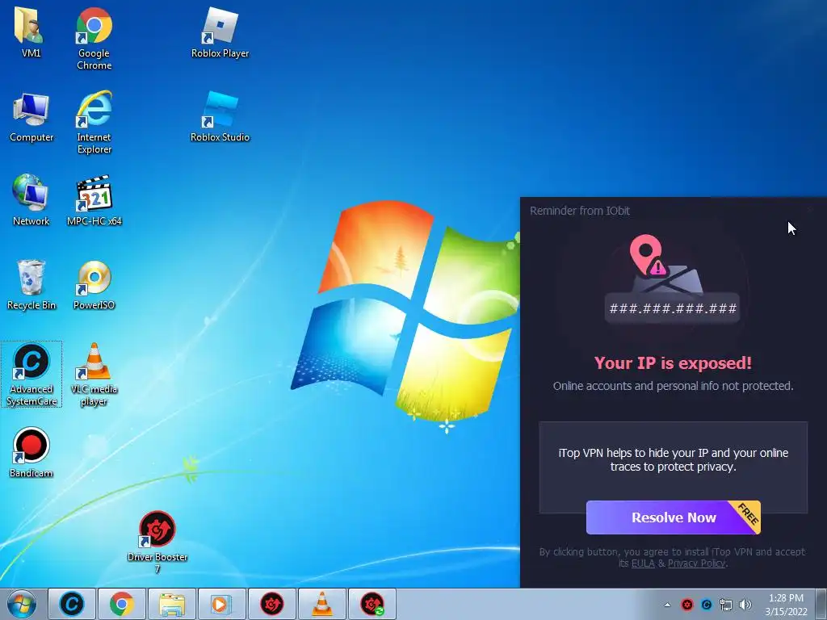This screenshot has height=620, width=827.
Task: Open Windows Media Player from the taskbar
Action: point(222,604)
